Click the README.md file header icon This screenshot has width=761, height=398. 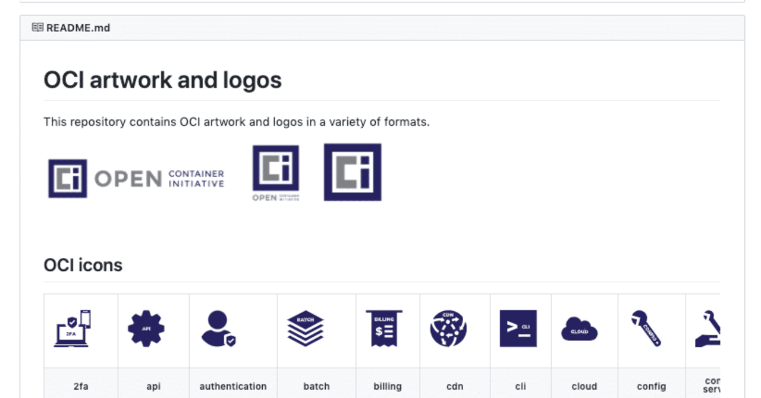pyautogui.click(x=37, y=27)
